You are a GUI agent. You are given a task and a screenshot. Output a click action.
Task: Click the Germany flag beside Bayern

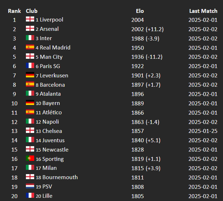tap(30, 103)
